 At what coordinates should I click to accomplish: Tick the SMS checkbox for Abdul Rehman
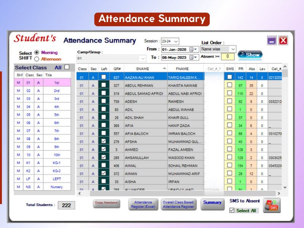(x=230, y=85)
